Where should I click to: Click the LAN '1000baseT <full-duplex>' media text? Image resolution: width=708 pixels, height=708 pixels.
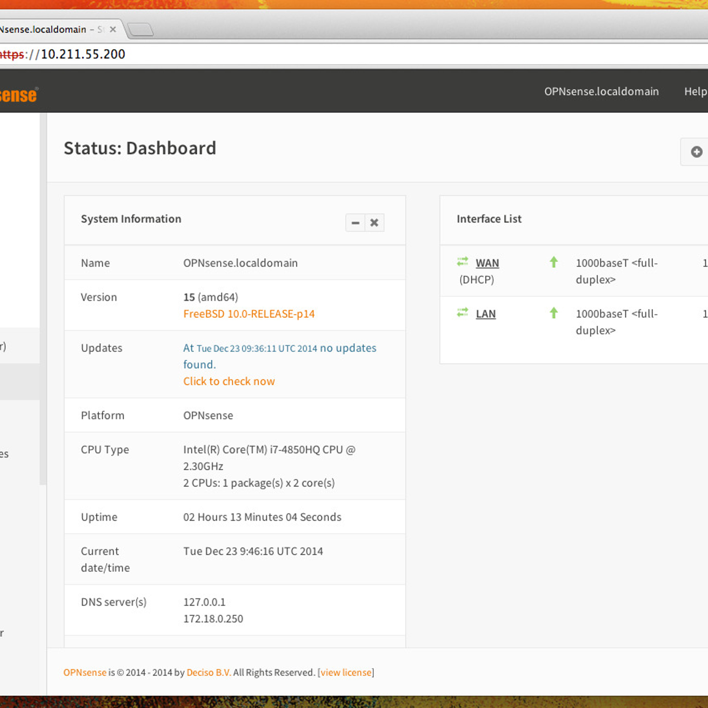(x=617, y=322)
